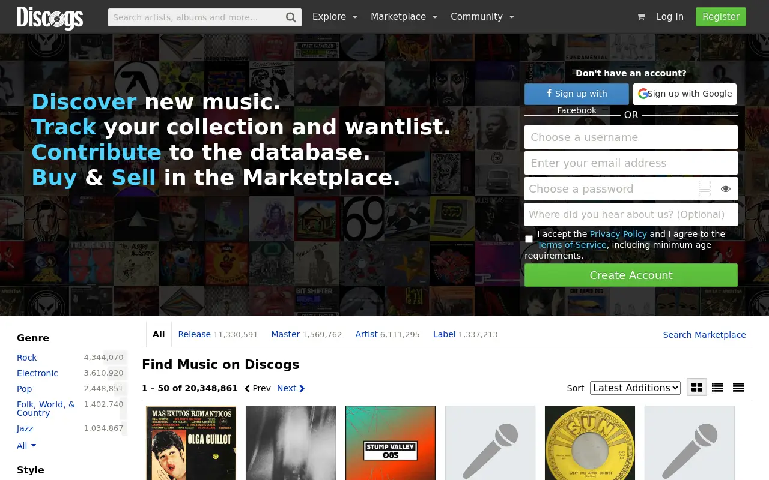
Task: Click the green Register button
Action: pos(721,17)
